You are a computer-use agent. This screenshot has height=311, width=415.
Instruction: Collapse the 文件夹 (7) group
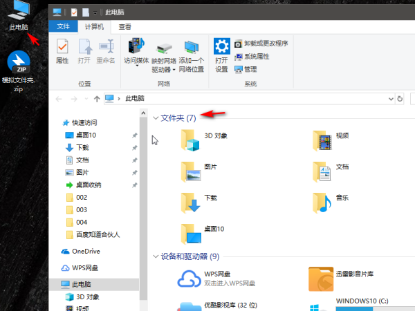click(x=156, y=118)
